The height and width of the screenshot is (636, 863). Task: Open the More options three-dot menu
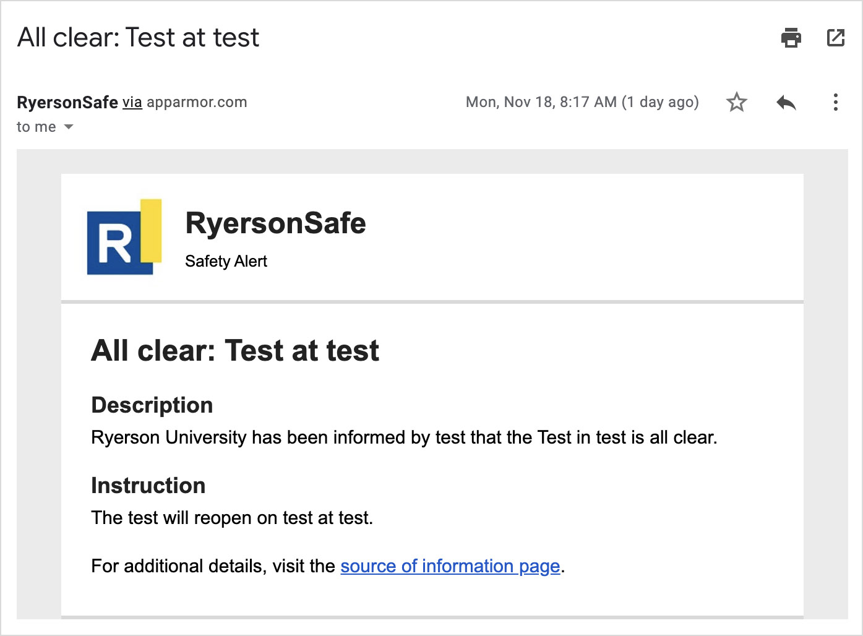point(836,102)
